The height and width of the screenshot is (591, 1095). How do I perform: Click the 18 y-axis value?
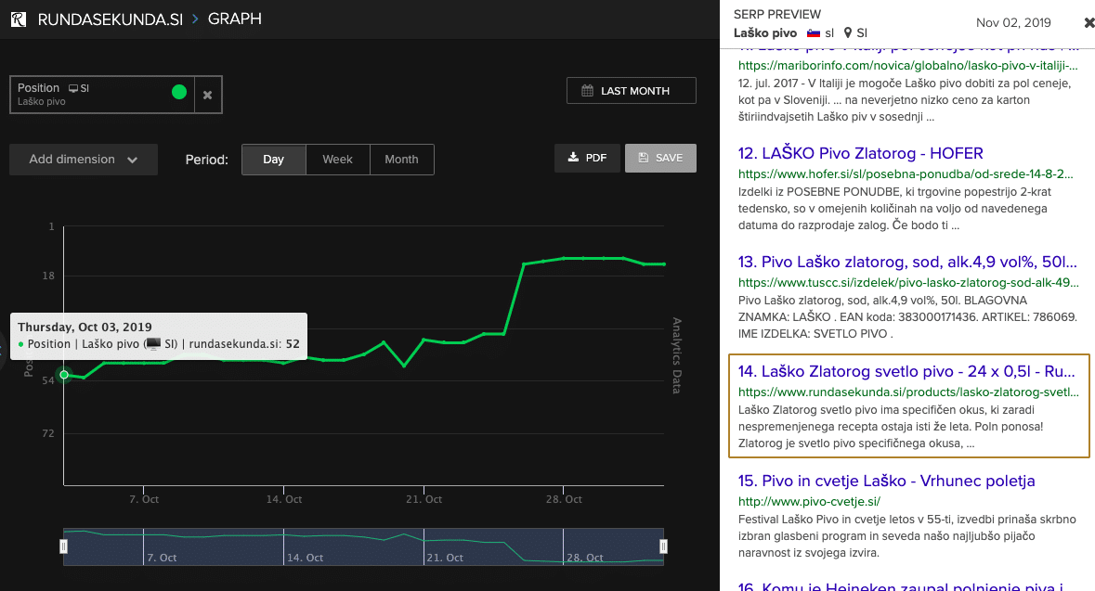pos(48,276)
